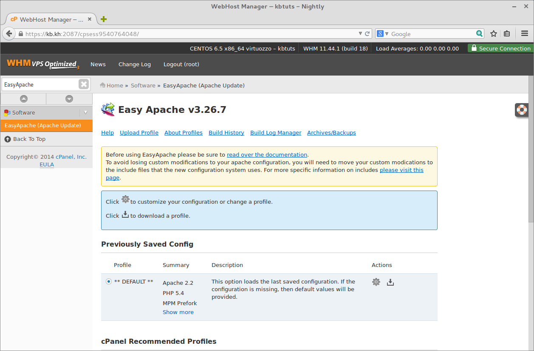534x351 pixels.
Task: Open the Help link
Action: pos(107,132)
